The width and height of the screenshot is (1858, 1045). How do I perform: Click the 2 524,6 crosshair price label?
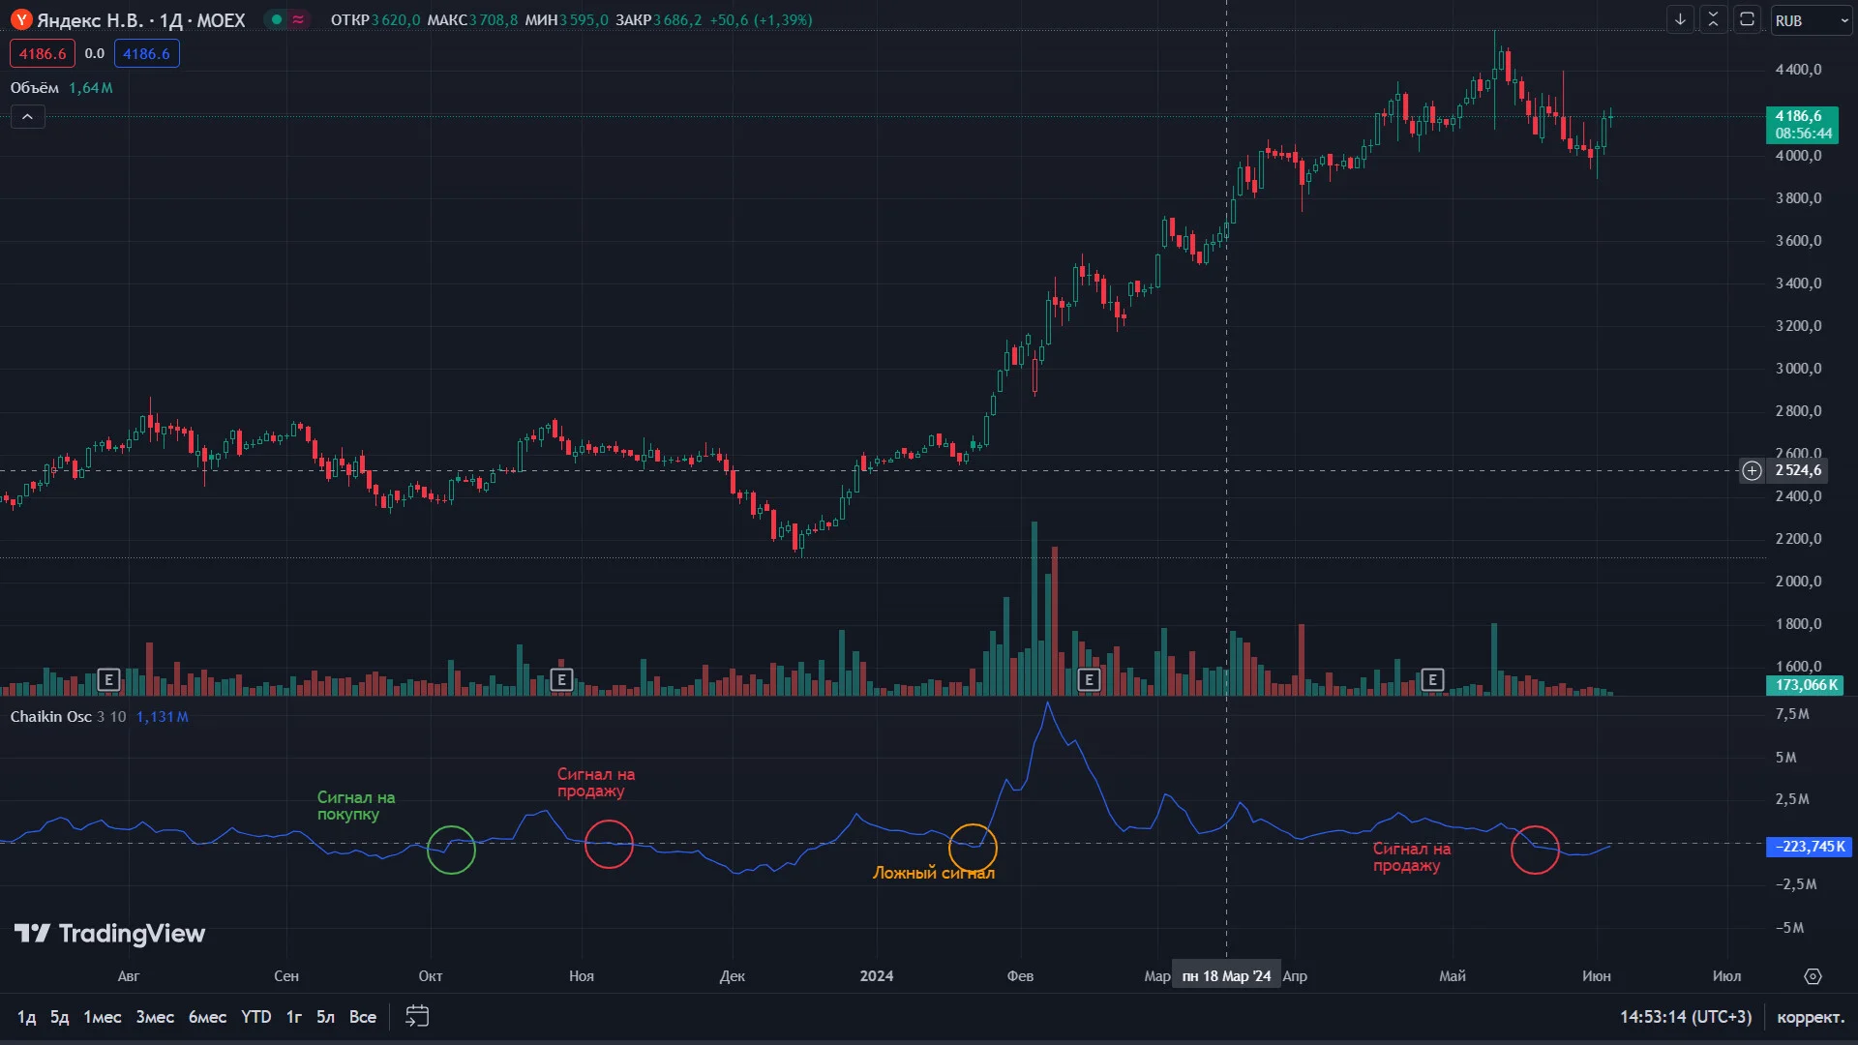[x=1798, y=471]
